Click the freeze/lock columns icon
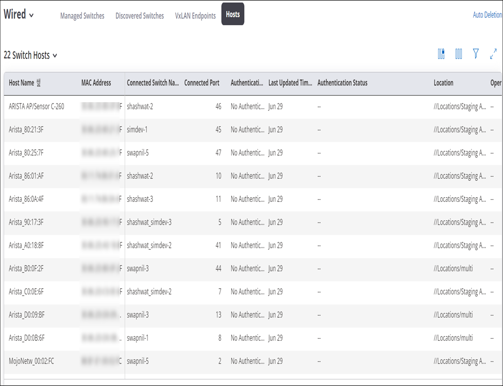 [441, 54]
